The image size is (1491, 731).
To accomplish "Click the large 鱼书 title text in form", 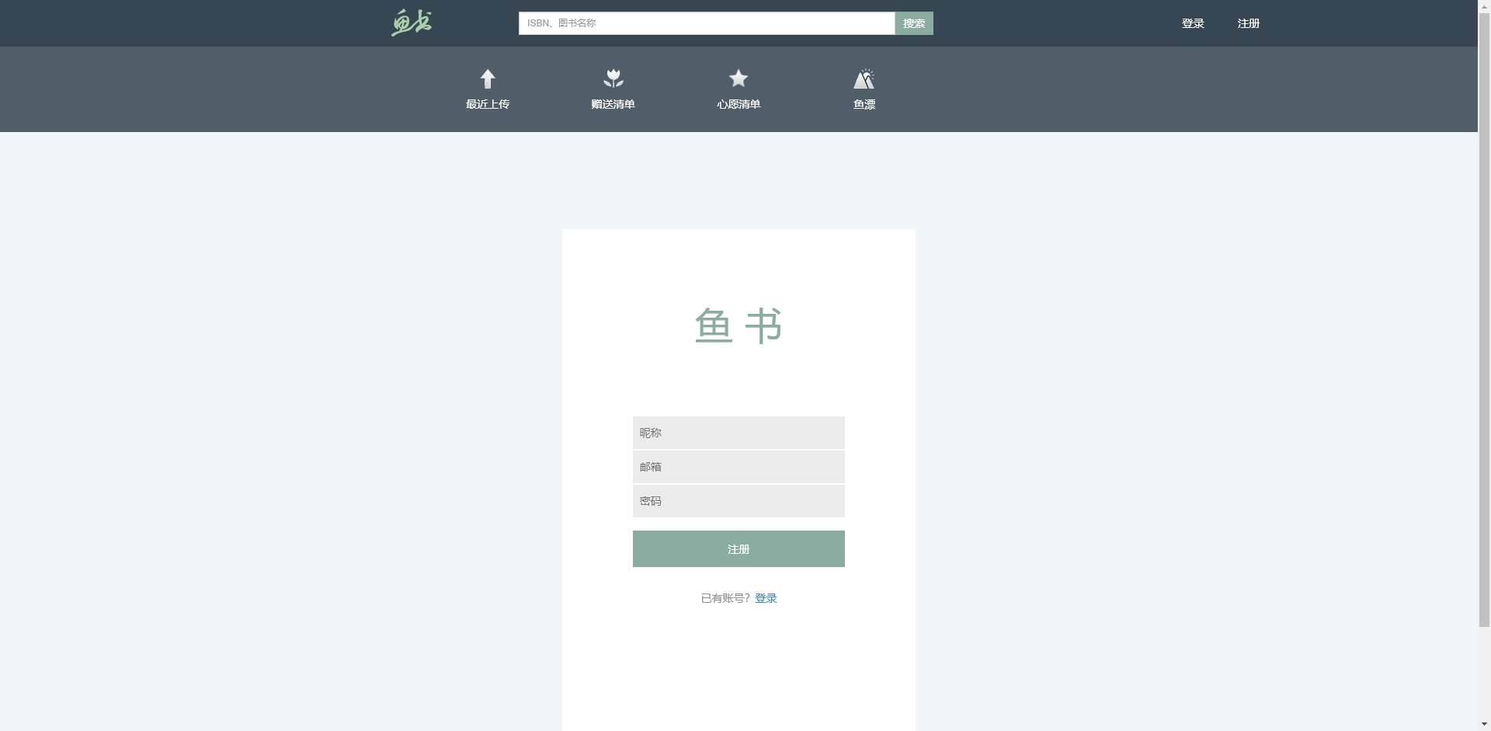I will pos(739,325).
